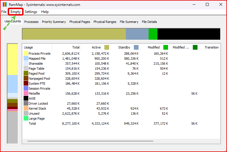Click the Modified column header
The width and height of the screenshot is (227, 152).
click(x=155, y=47)
